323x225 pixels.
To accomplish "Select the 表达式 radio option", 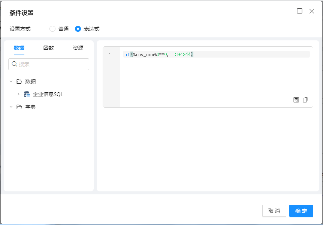I will click(78, 29).
